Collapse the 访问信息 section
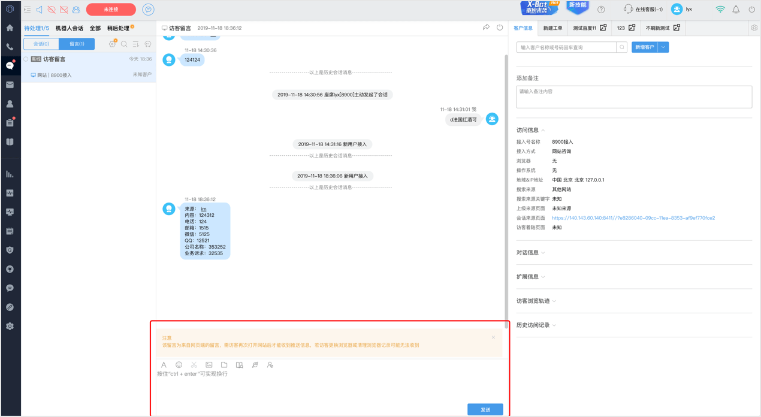 coord(531,130)
